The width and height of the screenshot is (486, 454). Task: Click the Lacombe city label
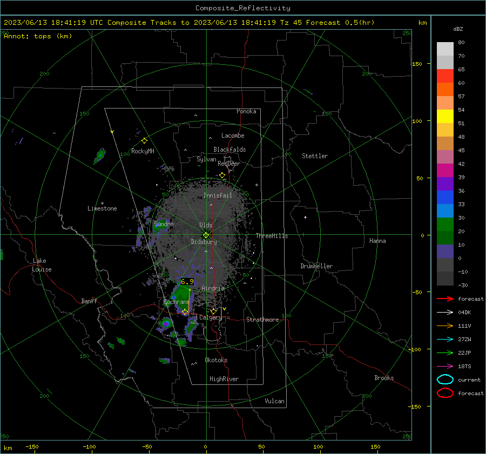233,135
